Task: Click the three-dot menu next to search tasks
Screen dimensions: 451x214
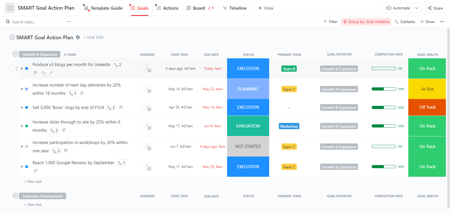Action: (x=69, y=22)
